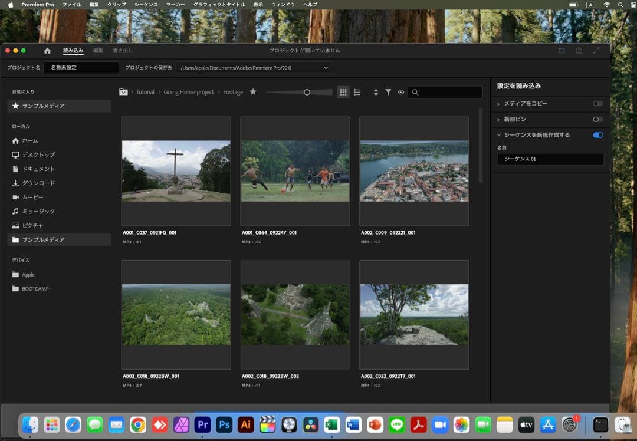
Task: Click the home icon in the header
Action: pyautogui.click(x=47, y=51)
